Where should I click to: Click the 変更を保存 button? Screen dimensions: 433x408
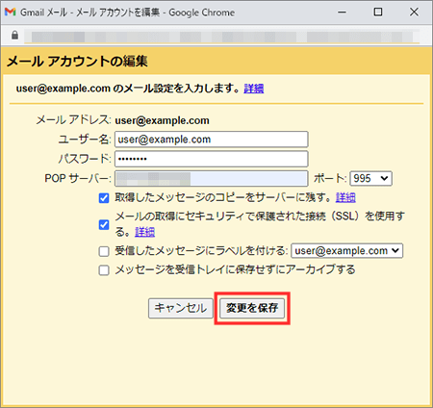click(x=252, y=308)
